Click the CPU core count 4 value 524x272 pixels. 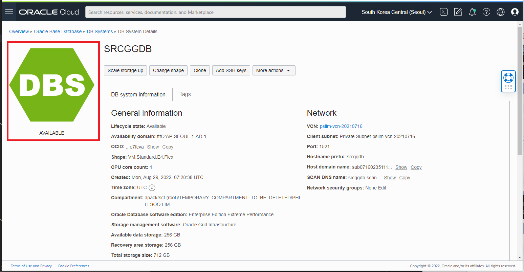point(151,167)
